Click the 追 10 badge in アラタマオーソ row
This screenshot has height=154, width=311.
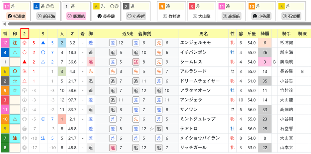162,90
